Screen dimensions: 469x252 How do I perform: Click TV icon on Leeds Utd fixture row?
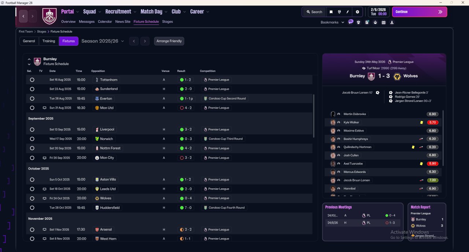click(44, 189)
